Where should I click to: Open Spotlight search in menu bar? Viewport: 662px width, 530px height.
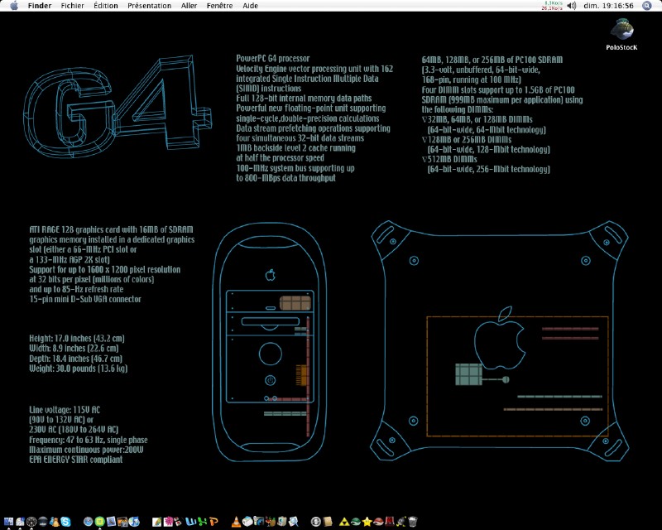point(647,6)
